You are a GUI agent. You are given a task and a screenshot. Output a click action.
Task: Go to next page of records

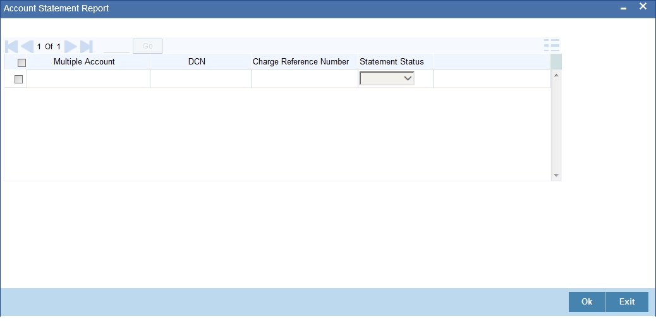click(x=71, y=47)
